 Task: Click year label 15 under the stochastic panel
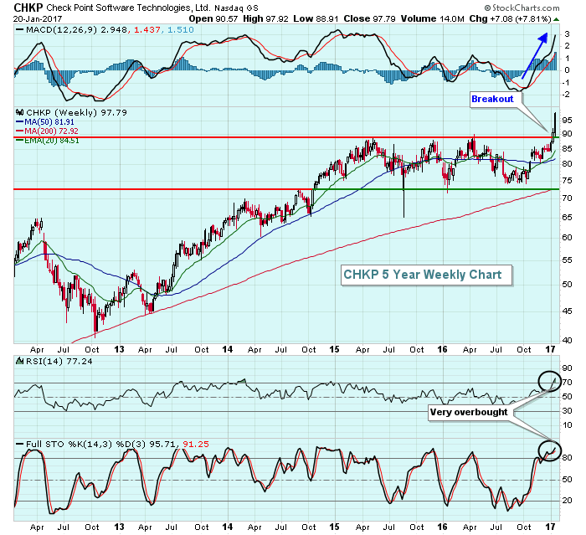(x=334, y=527)
